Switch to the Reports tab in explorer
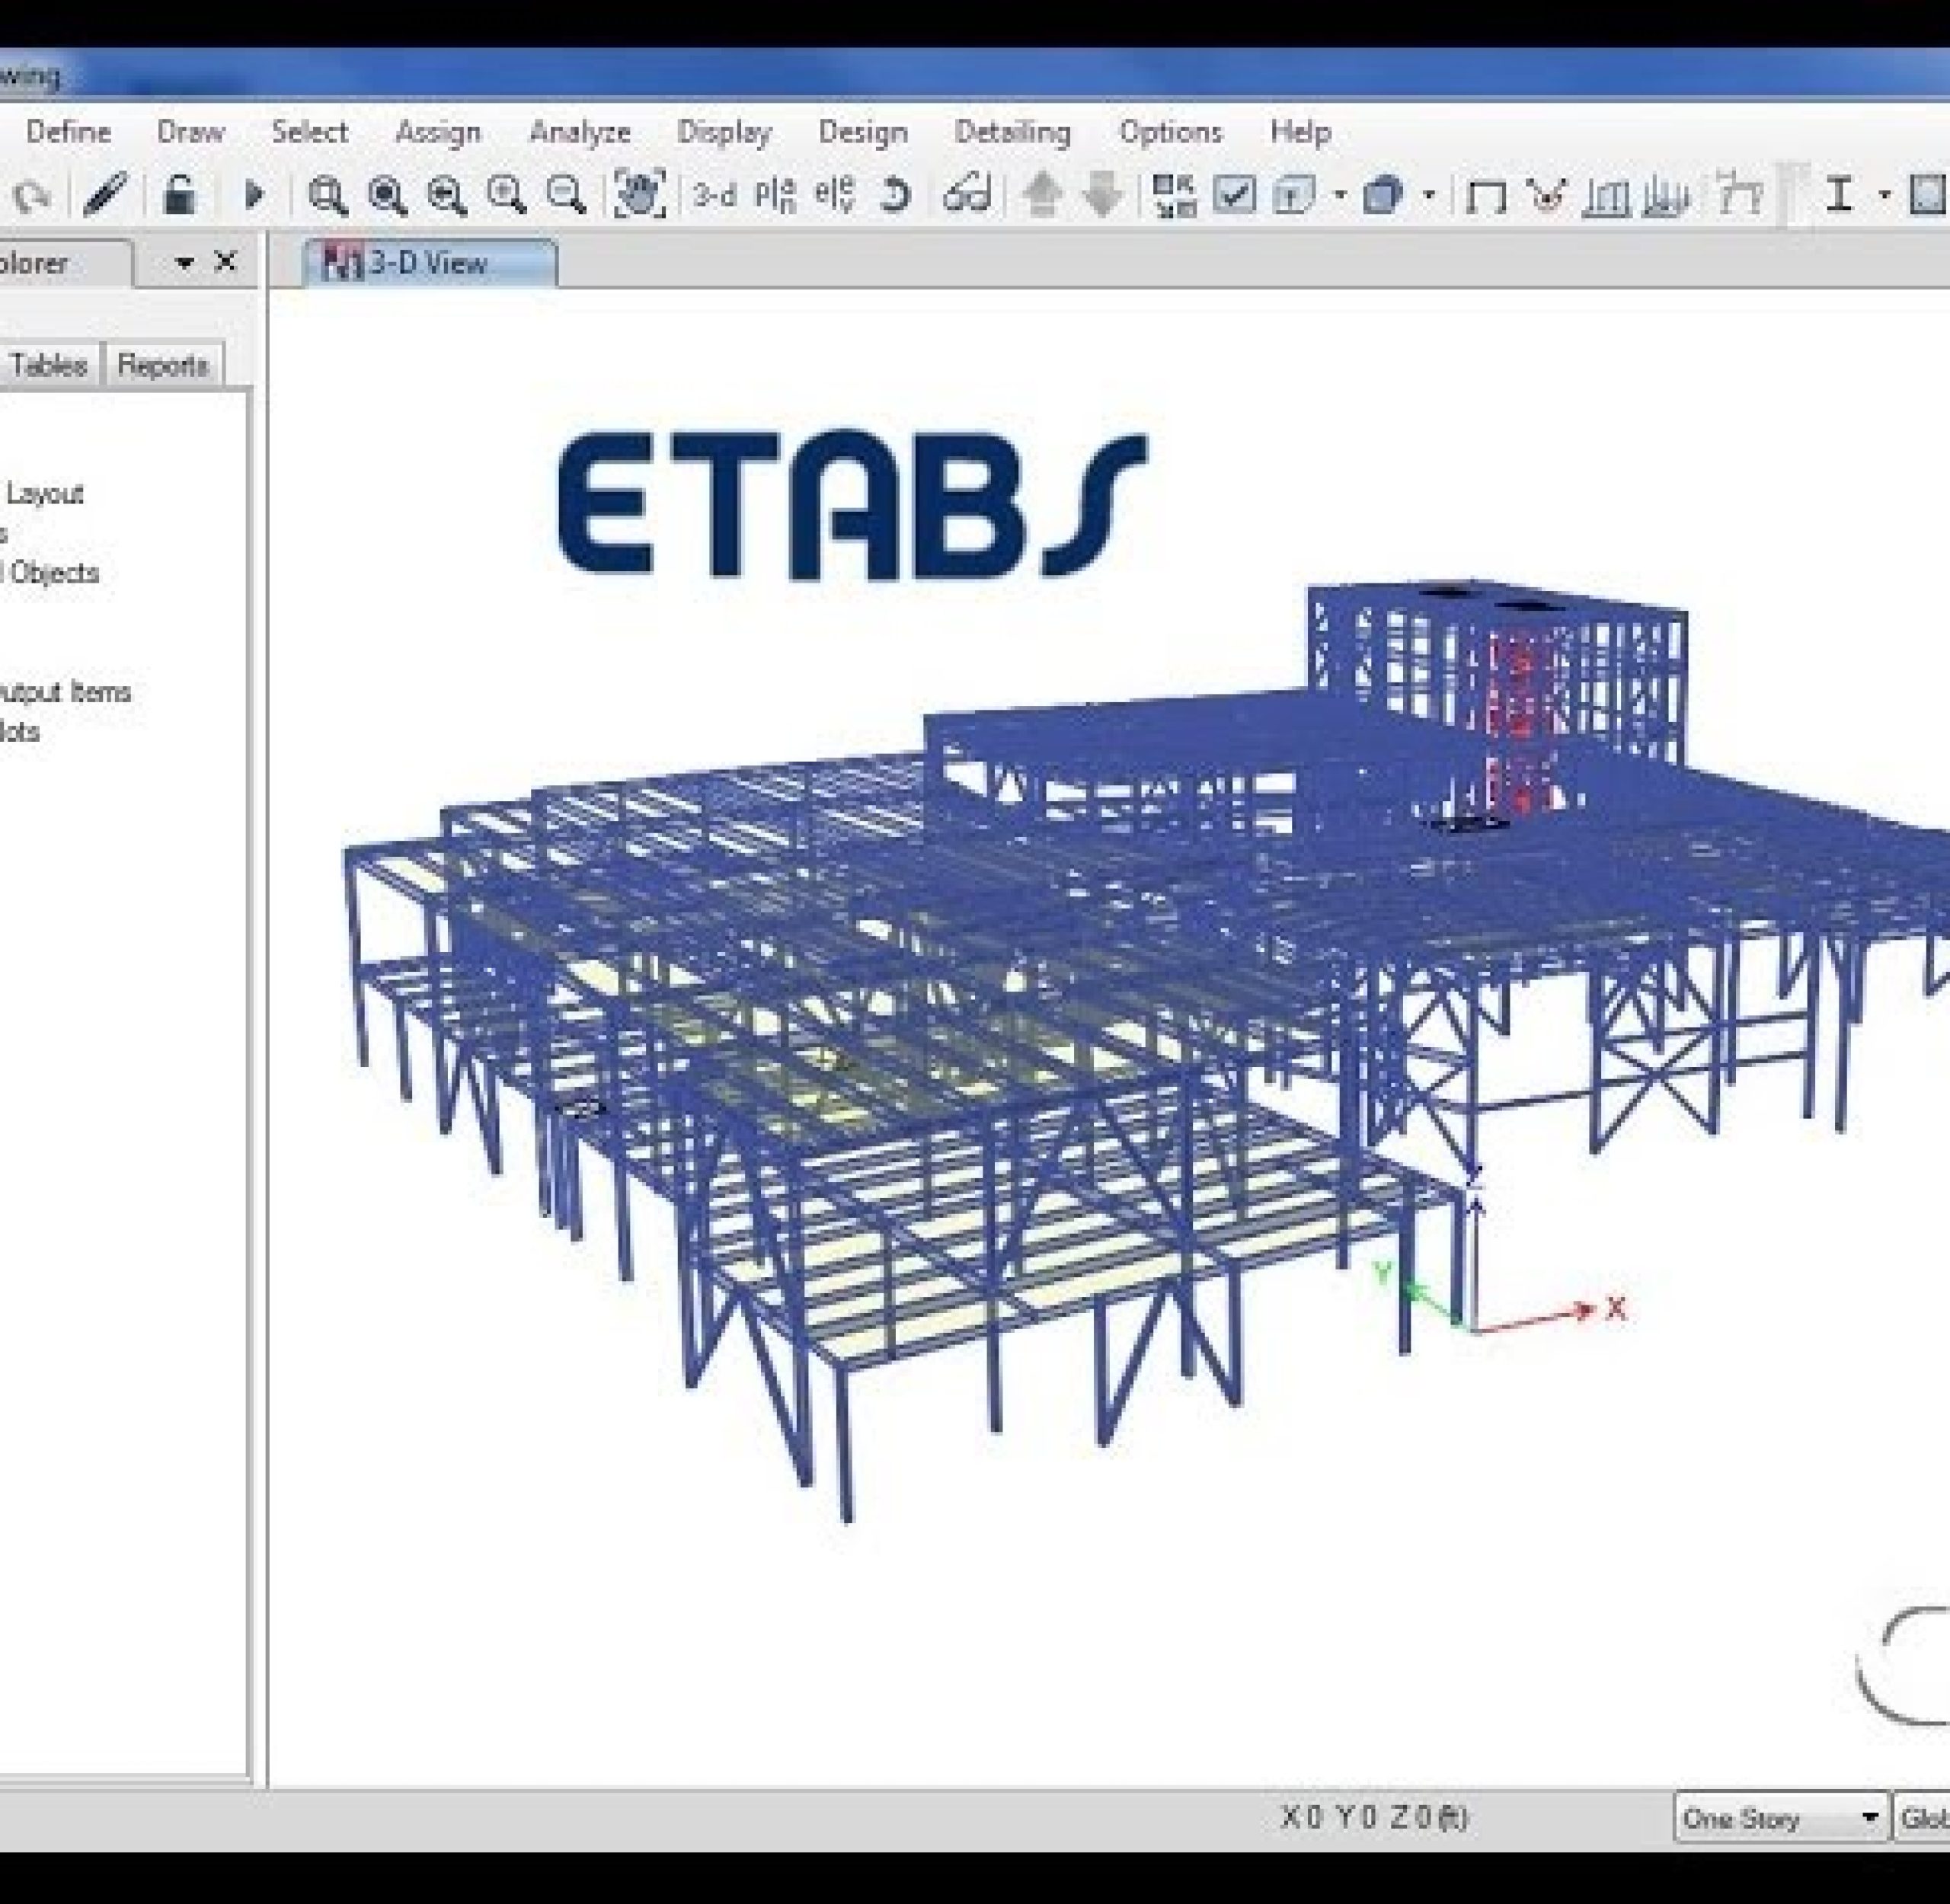 [x=162, y=365]
